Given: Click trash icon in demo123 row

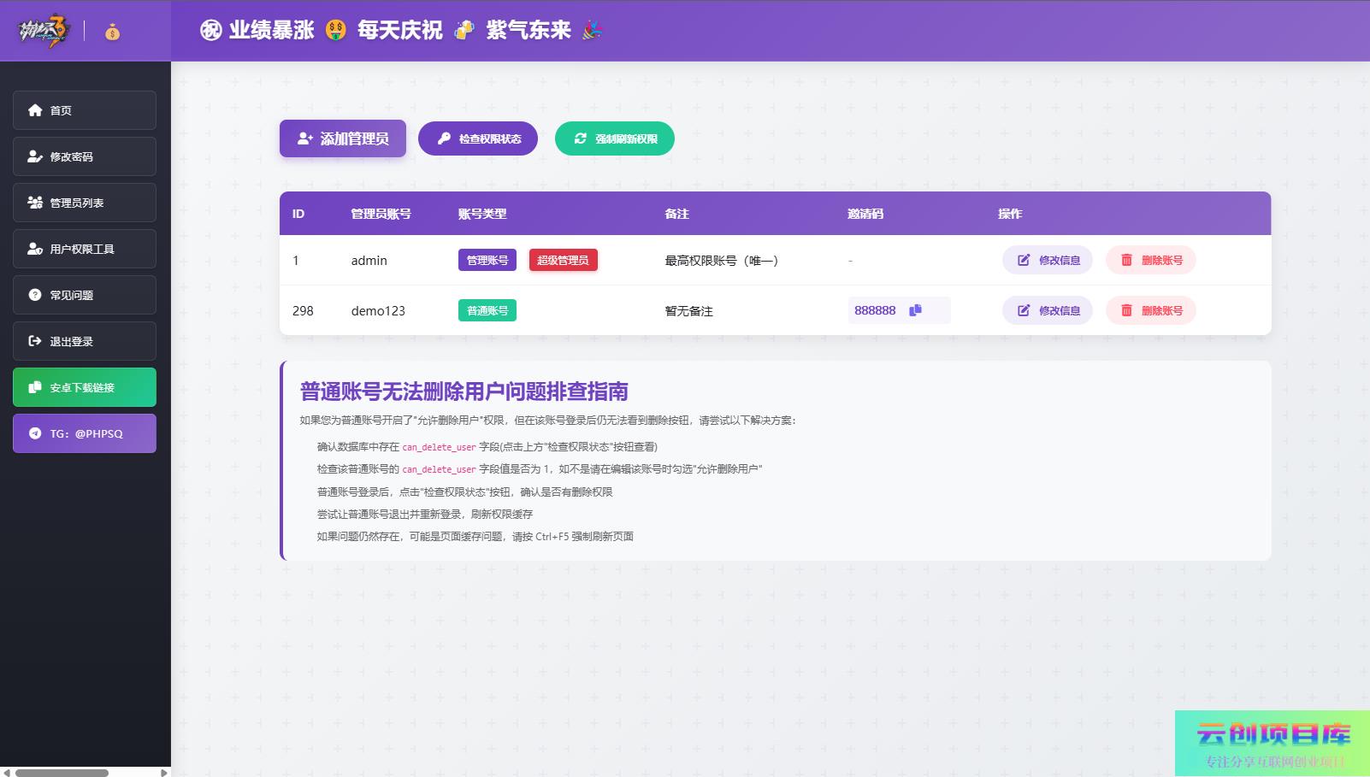Looking at the screenshot, I should 1126,310.
